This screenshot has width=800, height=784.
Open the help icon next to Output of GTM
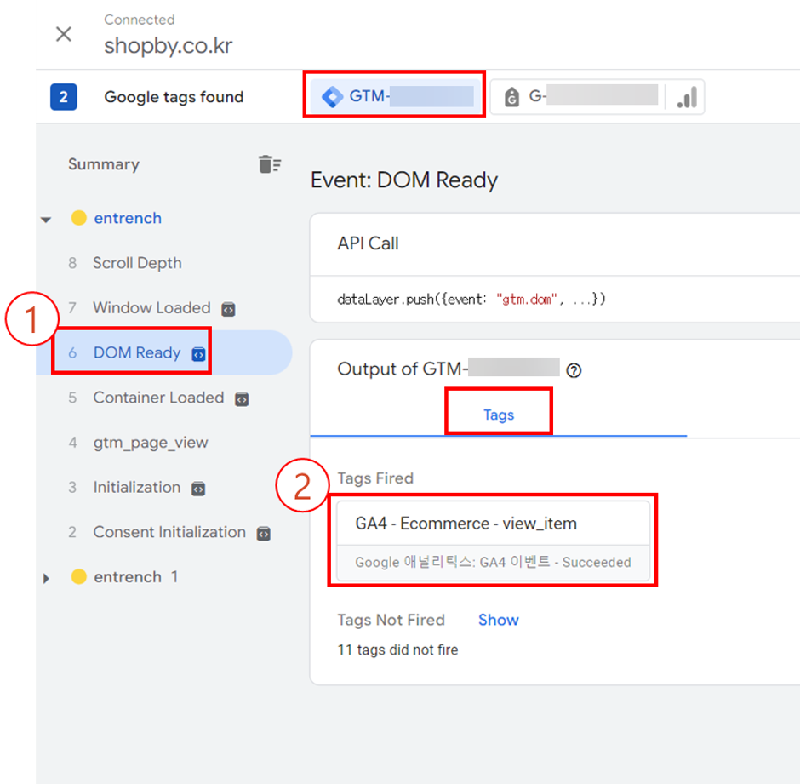point(574,370)
